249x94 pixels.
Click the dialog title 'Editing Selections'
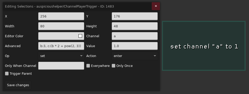[19, 7]
